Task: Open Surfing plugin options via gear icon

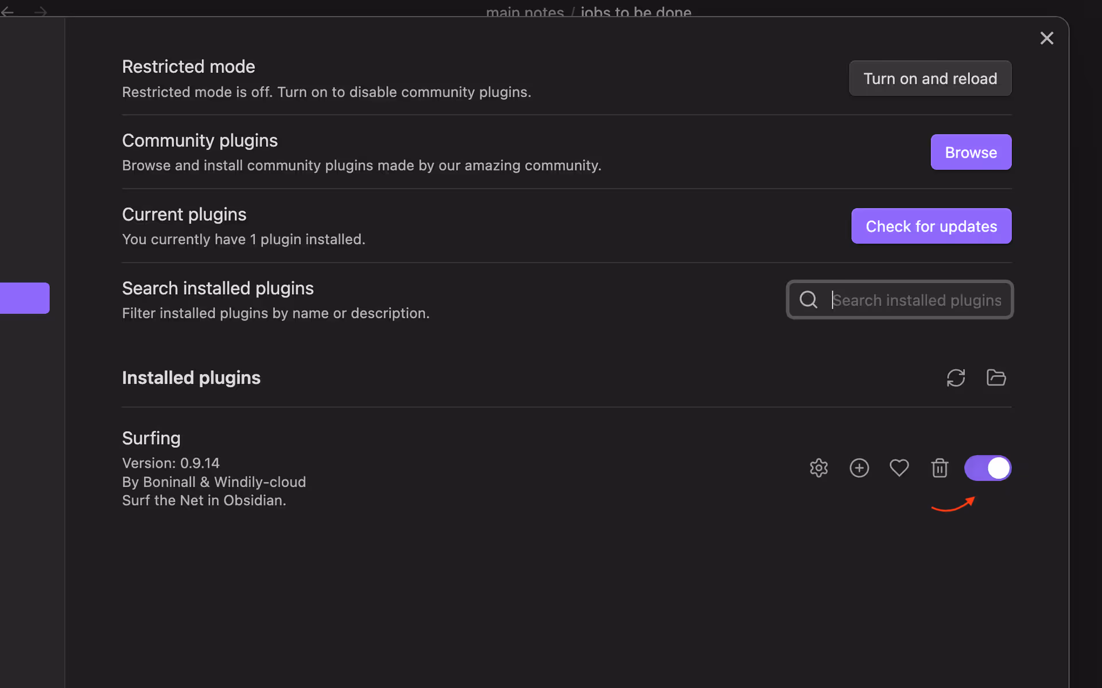Action: [818, 468]
